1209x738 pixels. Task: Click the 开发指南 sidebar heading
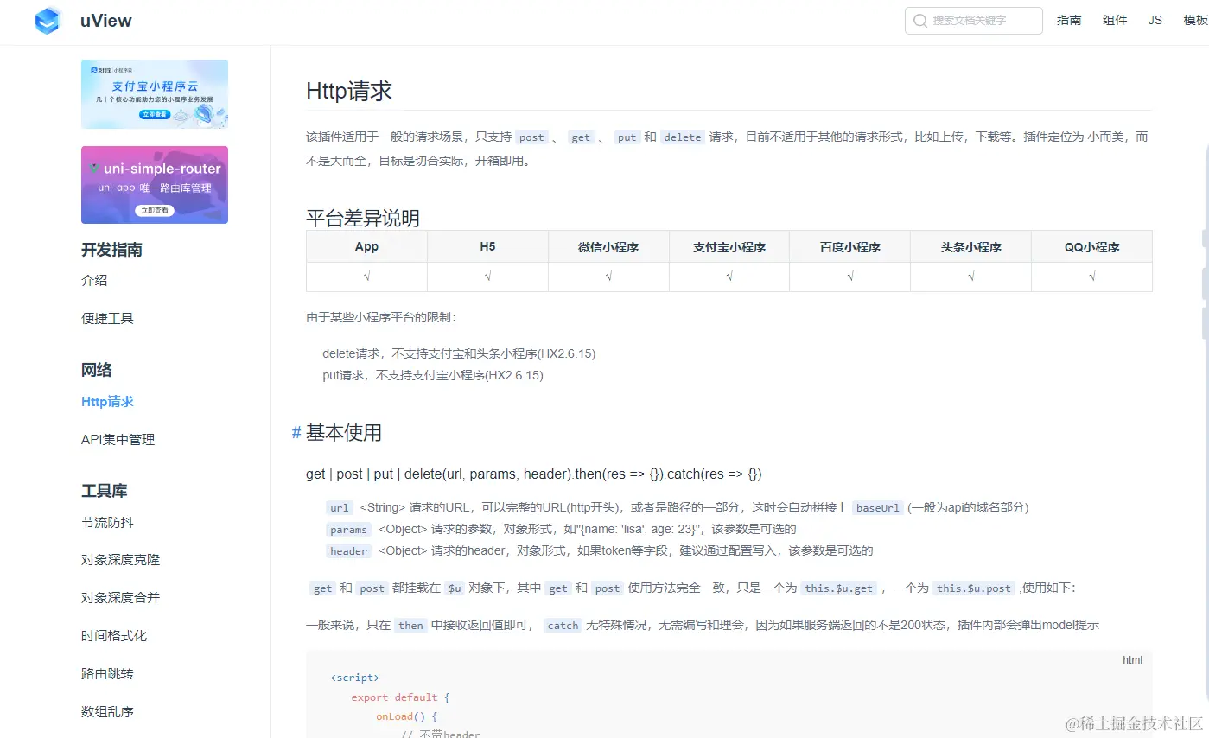pyautogui.click(x=111, y=251)
